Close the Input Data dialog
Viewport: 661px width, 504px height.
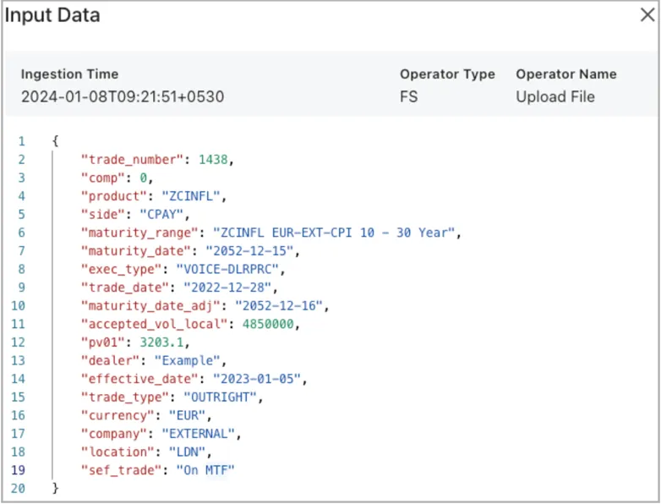point(647,14)
